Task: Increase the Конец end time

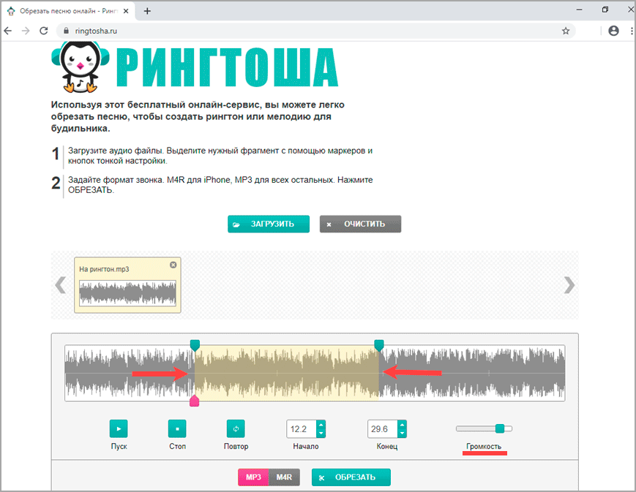Action: coord(402,425)
